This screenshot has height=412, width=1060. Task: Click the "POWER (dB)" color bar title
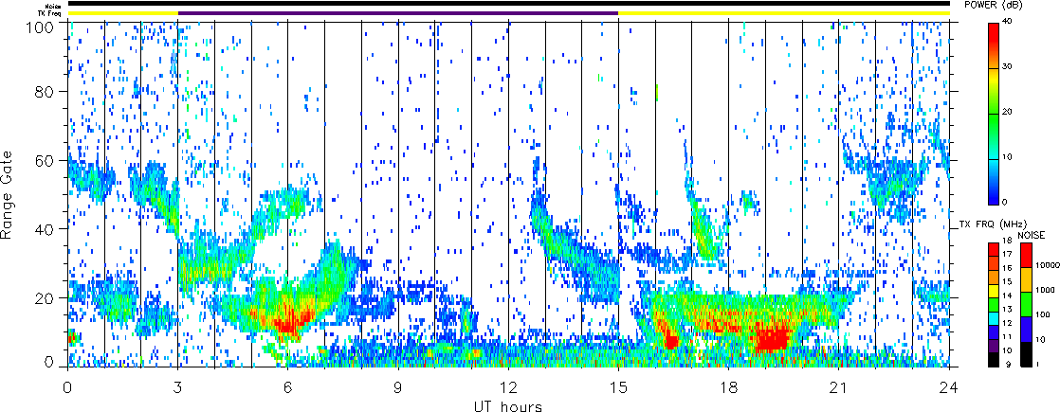pos(994,6)
